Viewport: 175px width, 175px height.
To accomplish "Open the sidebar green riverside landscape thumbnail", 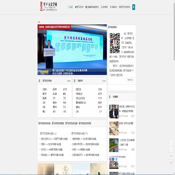I will [x=114, y=145].
